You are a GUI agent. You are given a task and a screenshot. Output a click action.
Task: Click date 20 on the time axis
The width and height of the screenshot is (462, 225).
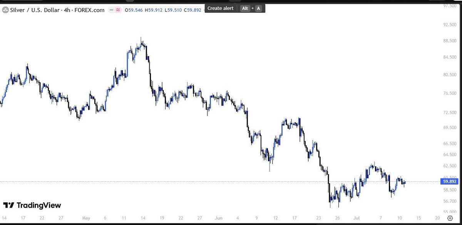437,218
